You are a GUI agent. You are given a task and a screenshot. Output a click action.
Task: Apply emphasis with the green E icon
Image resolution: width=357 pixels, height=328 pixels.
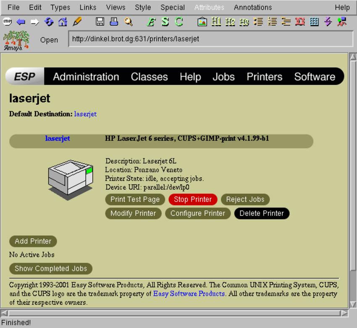coord(151,22)
